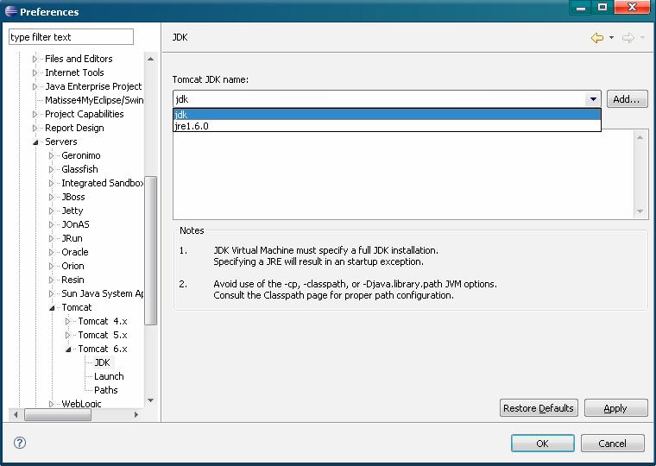Expand the Geronimo server node
This screenshot has height=466, width=656.
tap(52, 155)
